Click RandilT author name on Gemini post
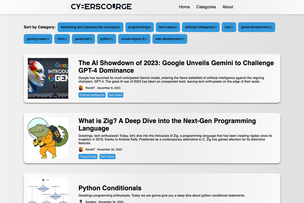304x203 pixels. click(x=90, y=88)
